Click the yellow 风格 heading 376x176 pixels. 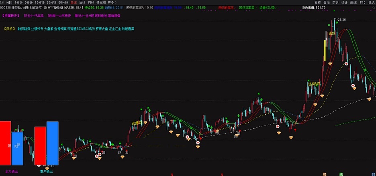pos(9,29)
